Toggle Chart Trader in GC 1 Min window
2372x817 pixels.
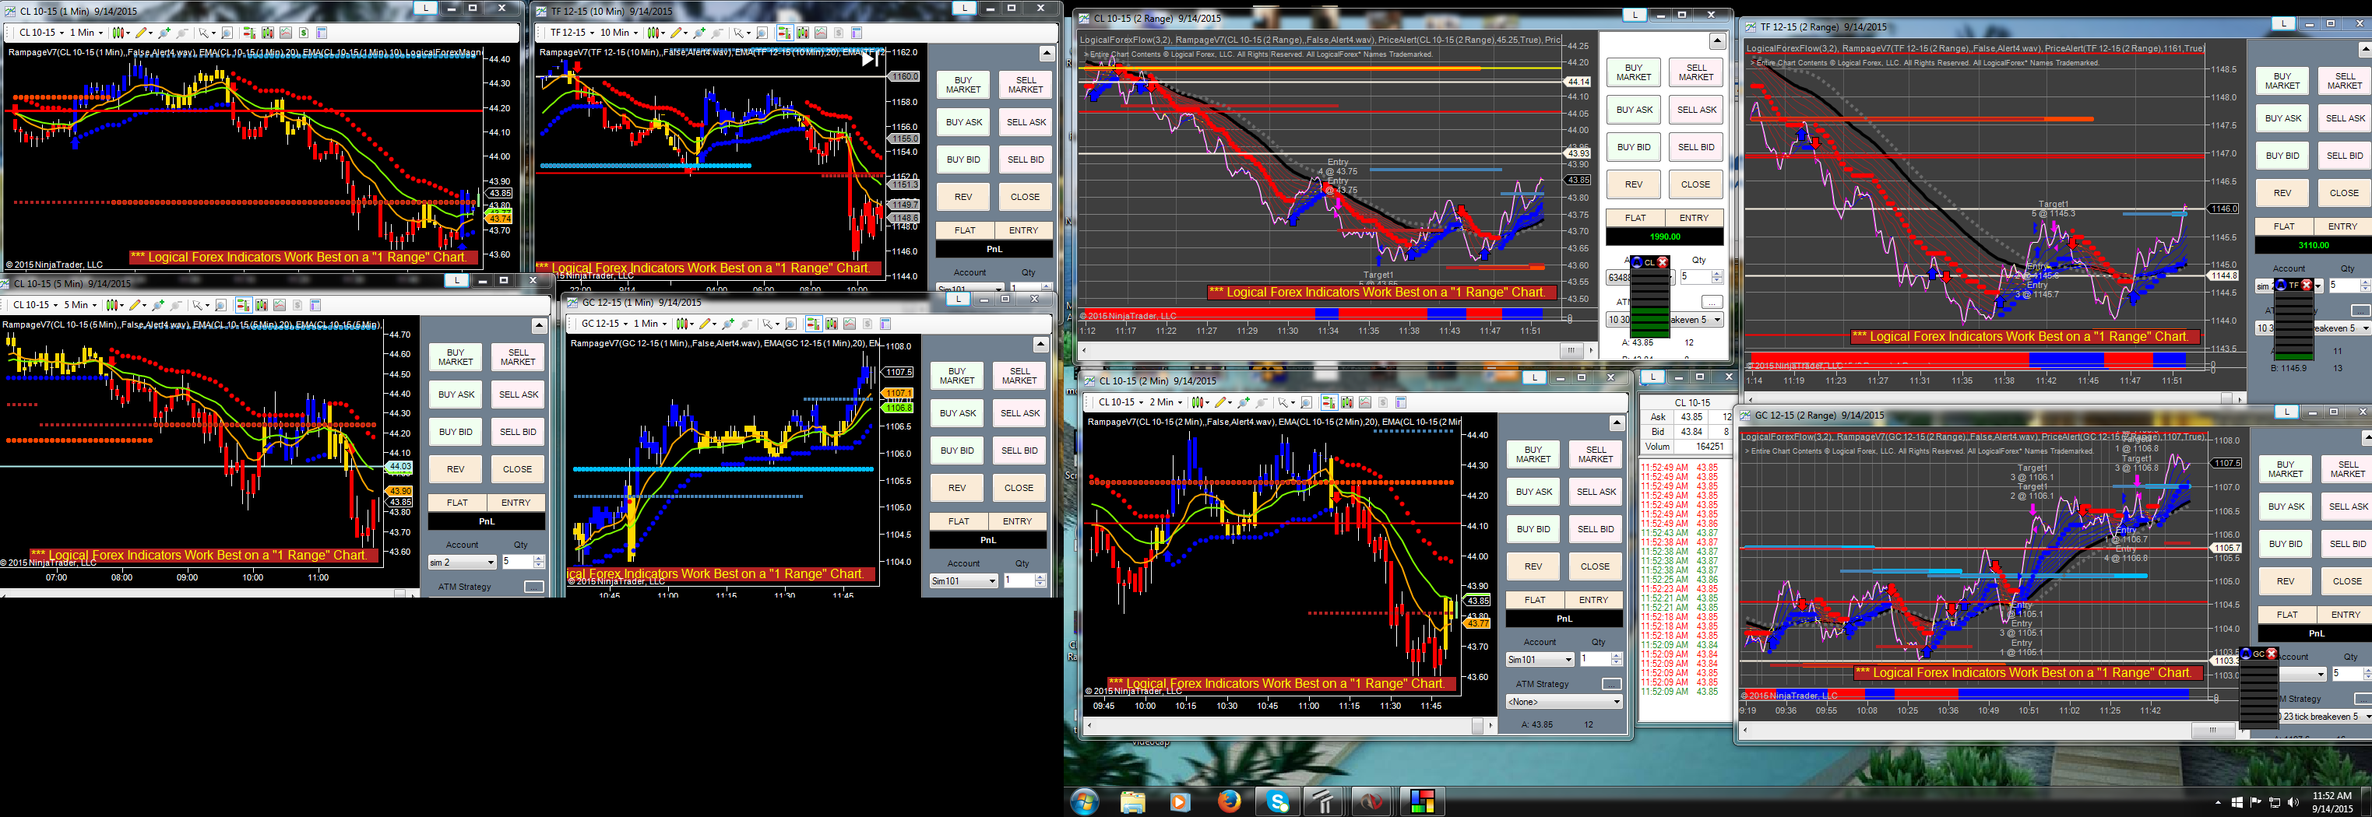813,323
